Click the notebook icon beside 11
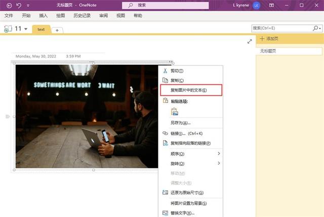 [8, 29]
